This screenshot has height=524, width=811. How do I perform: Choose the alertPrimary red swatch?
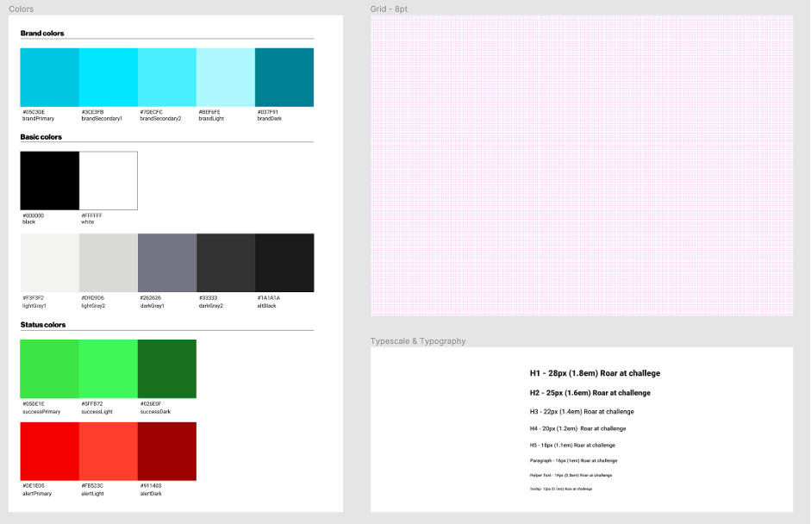click(50, 452)
